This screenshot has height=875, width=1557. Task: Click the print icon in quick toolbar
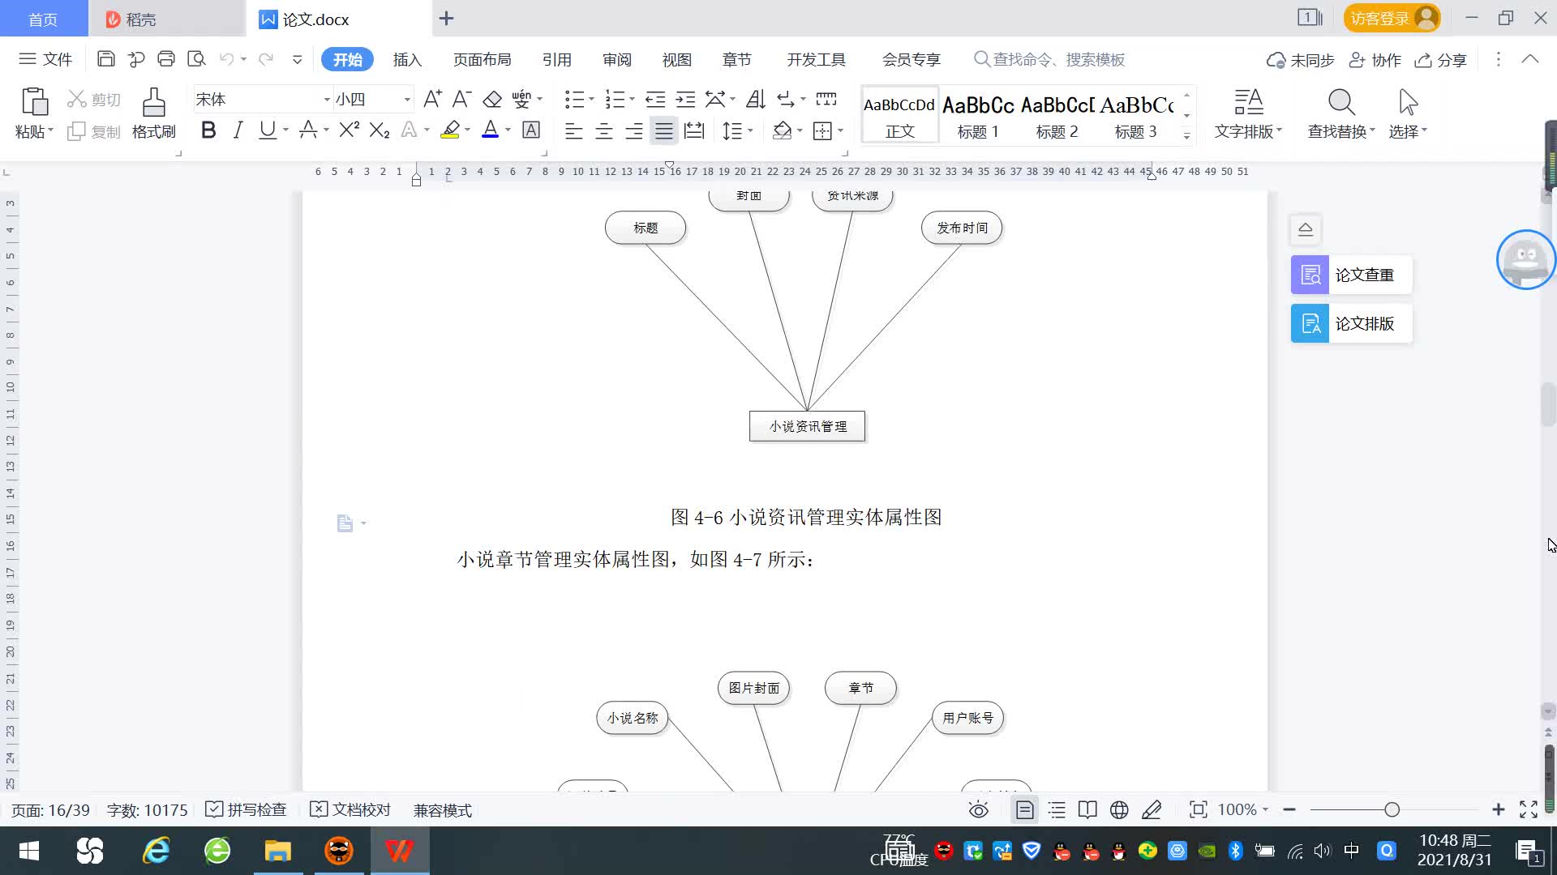click(166, 59)
